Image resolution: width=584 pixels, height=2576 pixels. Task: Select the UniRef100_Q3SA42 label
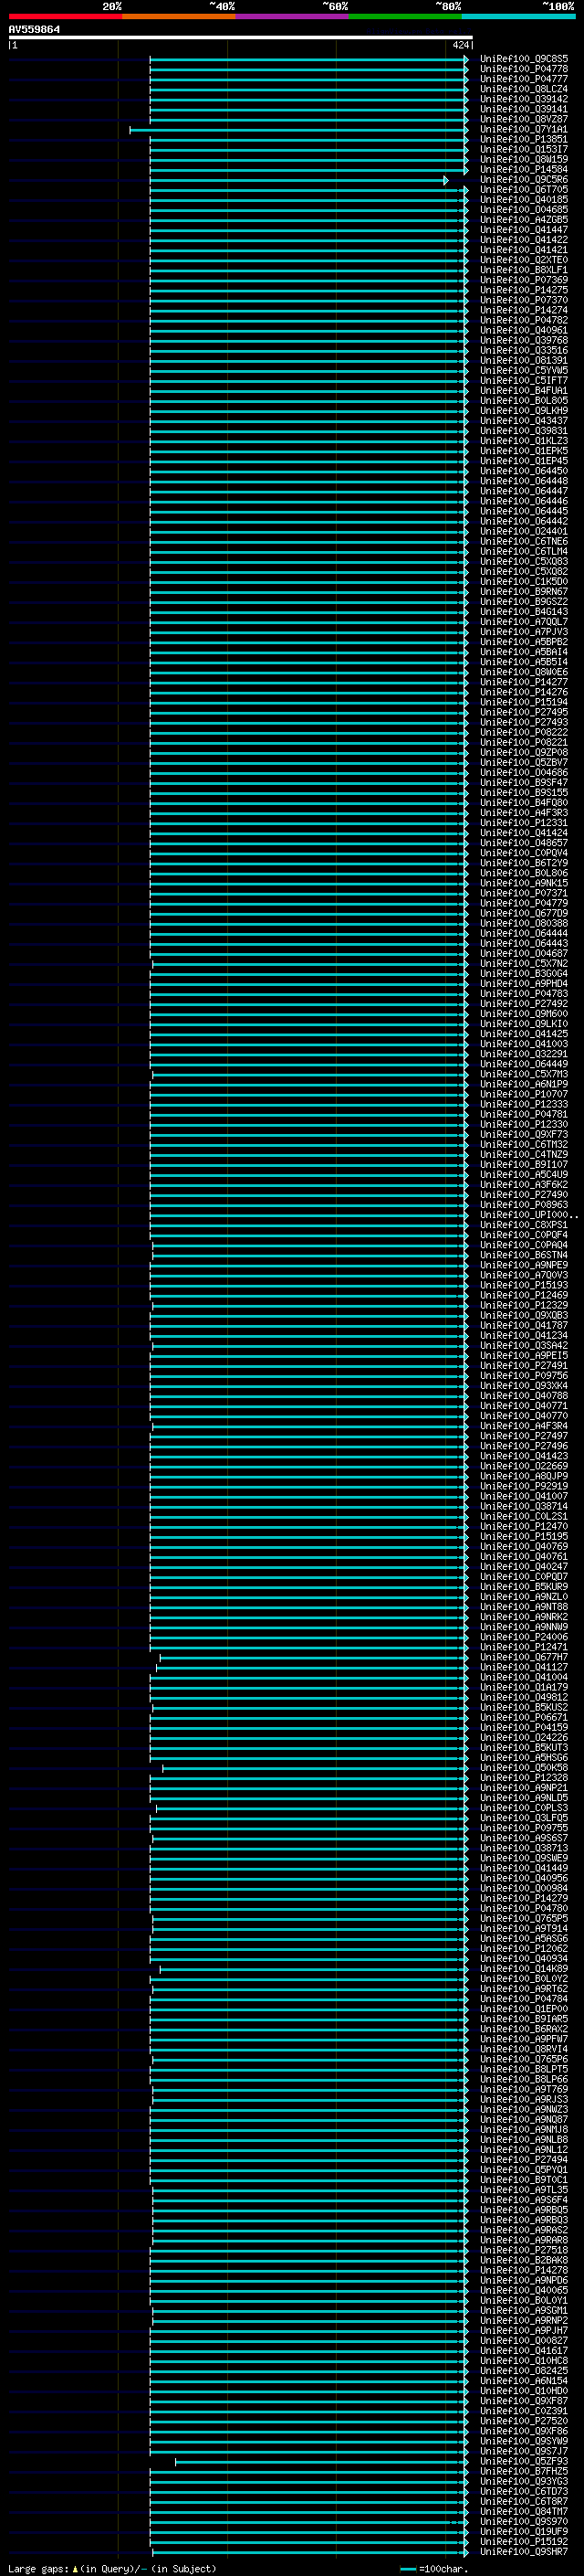[524, 1346]
